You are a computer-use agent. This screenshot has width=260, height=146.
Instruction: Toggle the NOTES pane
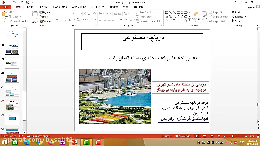(x=167, y=136)
